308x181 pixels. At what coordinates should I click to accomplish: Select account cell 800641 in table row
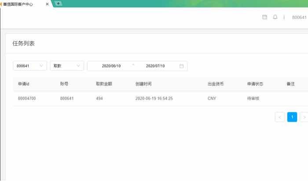[x=67, y=98]
